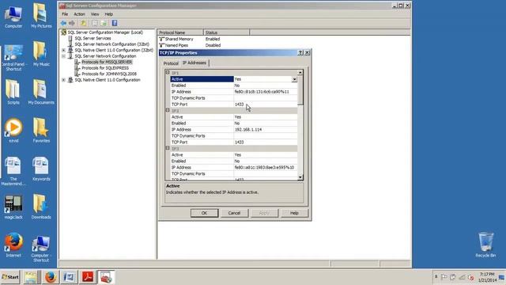
Task: Open the ezvid desktop shortcut
Action: point(13,130)
